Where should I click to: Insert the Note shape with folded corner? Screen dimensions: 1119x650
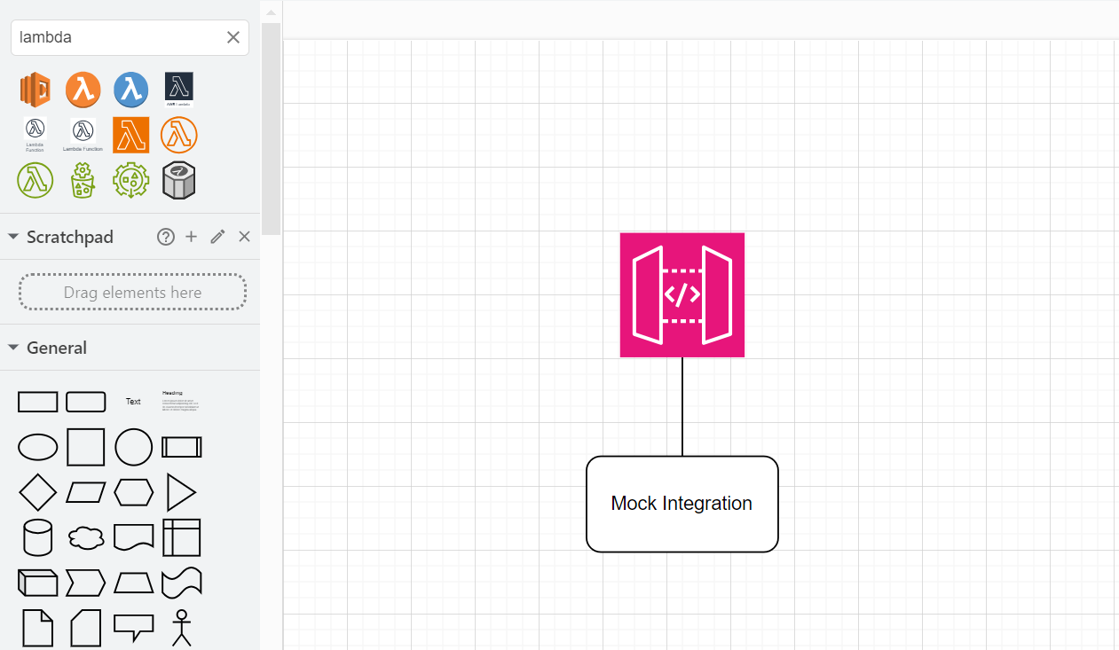(x=37, y=628)
